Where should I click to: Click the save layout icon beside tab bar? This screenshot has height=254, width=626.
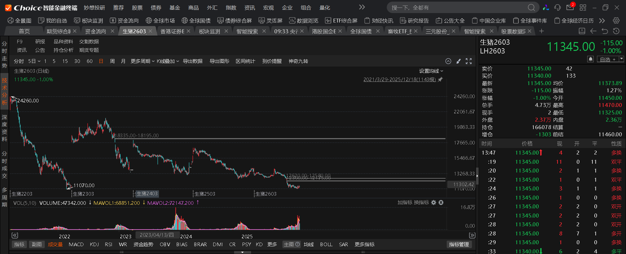click(x=582, y=31)
